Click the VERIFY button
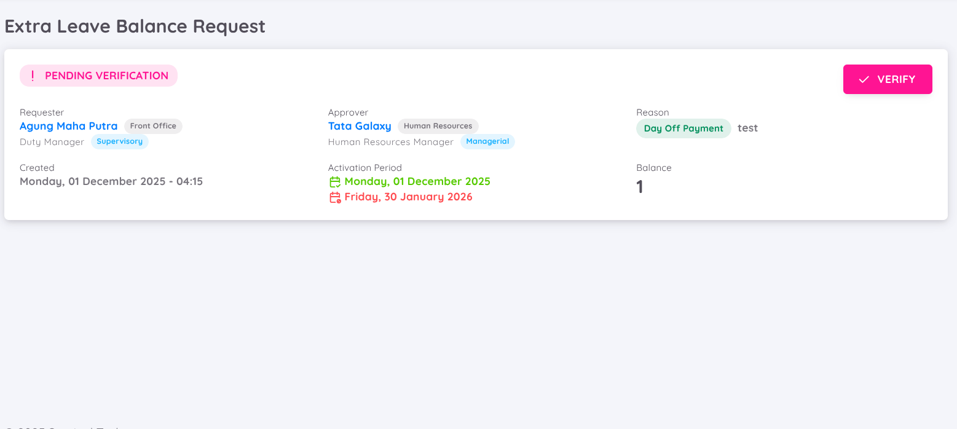Screen dimensions: 957x429 (x=887, y=79)
